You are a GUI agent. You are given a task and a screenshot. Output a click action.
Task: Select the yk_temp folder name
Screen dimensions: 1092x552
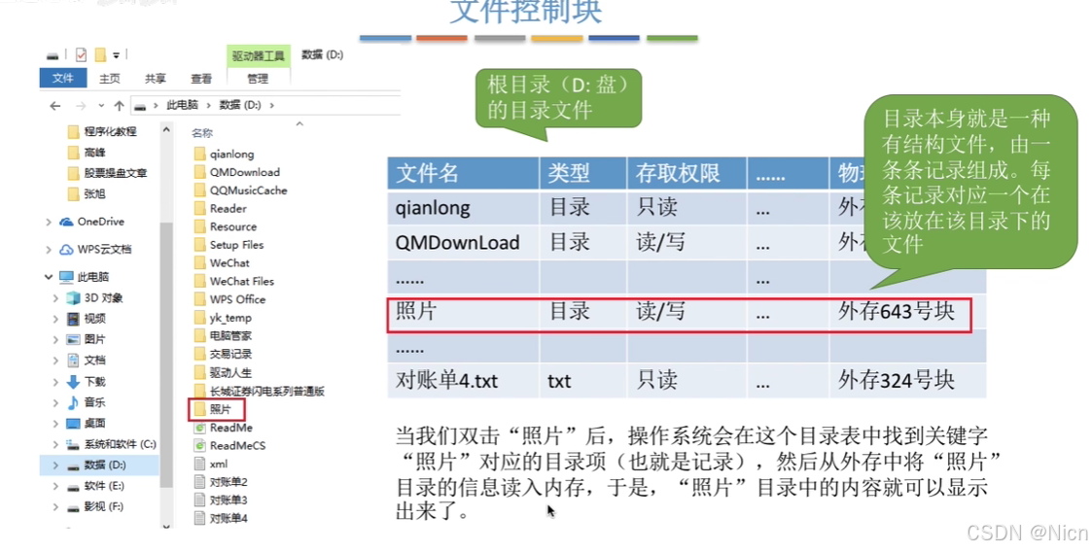[x=230, y=318]
